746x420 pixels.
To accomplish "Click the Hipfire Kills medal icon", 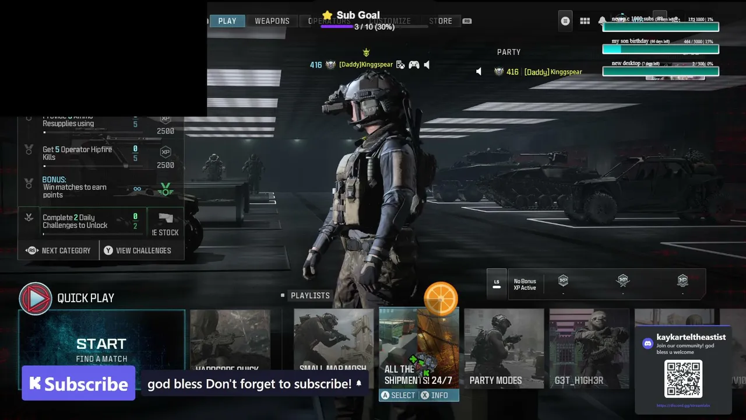I will (x=29, y=150).
